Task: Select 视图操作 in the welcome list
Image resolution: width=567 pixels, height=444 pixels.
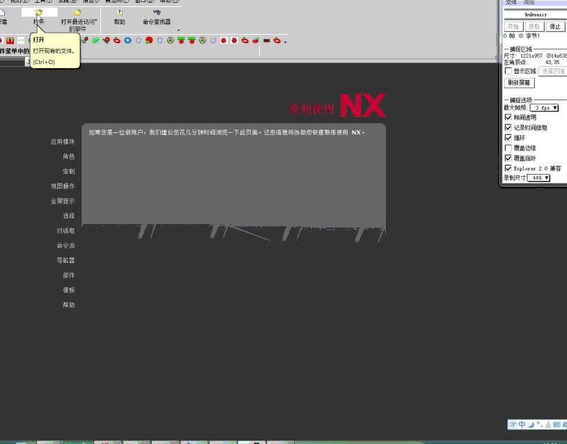Action: tap(63, 186)
